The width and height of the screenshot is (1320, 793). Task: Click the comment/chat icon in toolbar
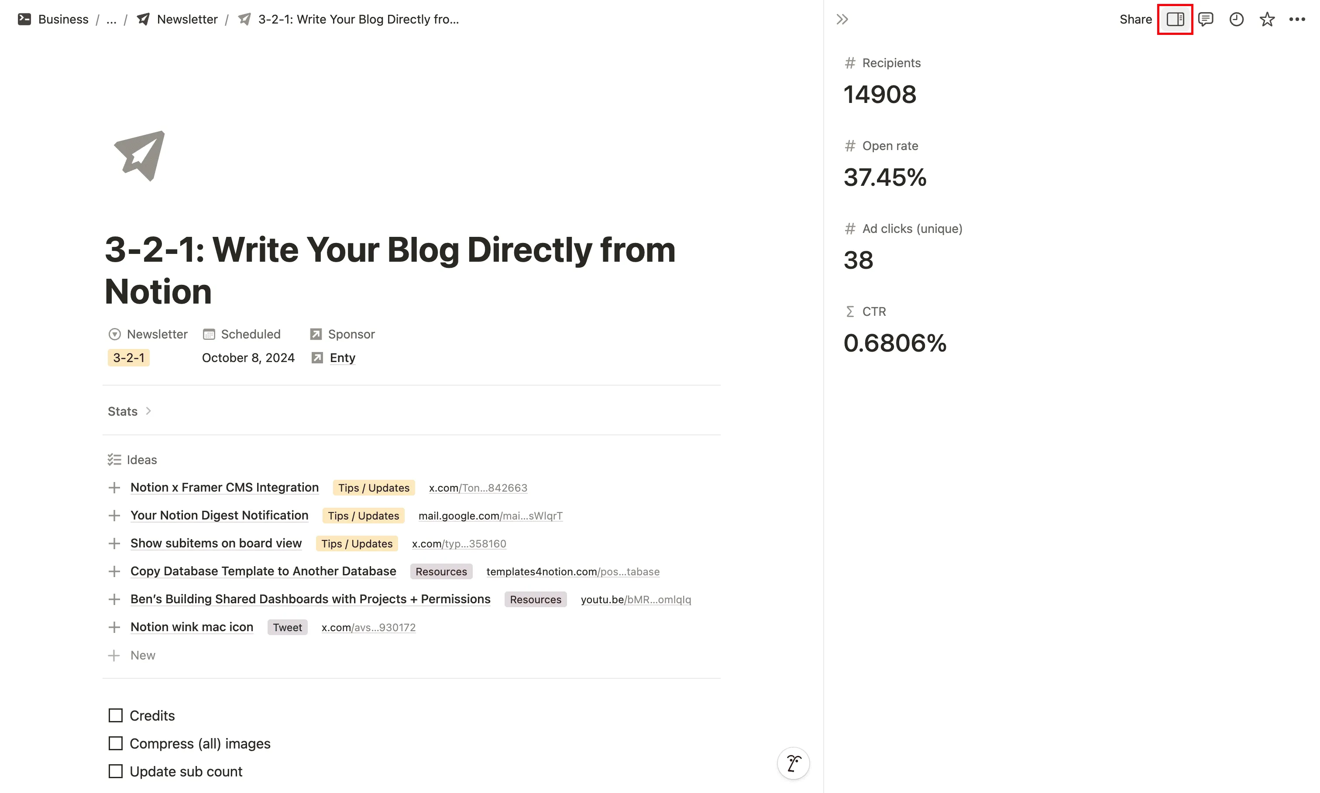[1206, 19]
